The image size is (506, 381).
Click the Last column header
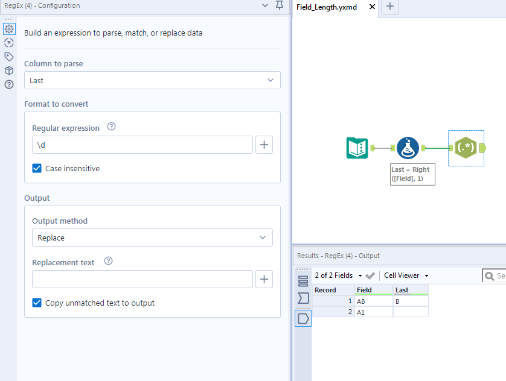411,290
